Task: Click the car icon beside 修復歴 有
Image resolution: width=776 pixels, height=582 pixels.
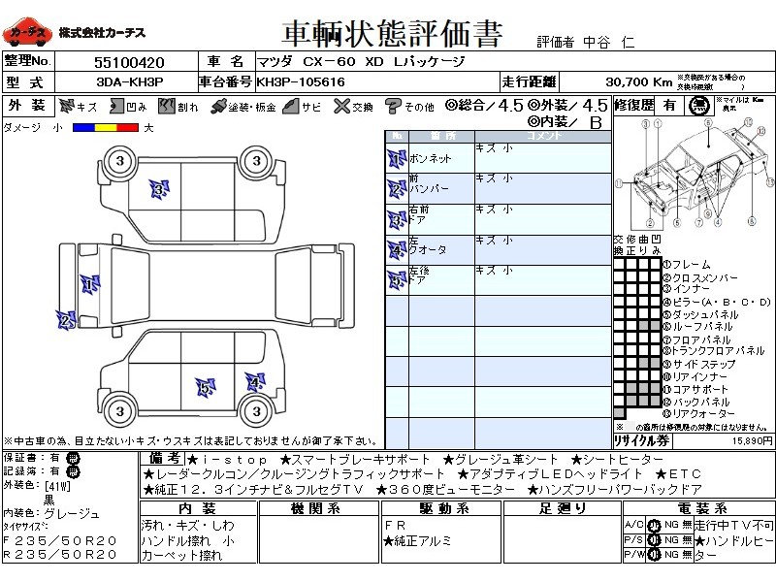Action: pos(696,106)
